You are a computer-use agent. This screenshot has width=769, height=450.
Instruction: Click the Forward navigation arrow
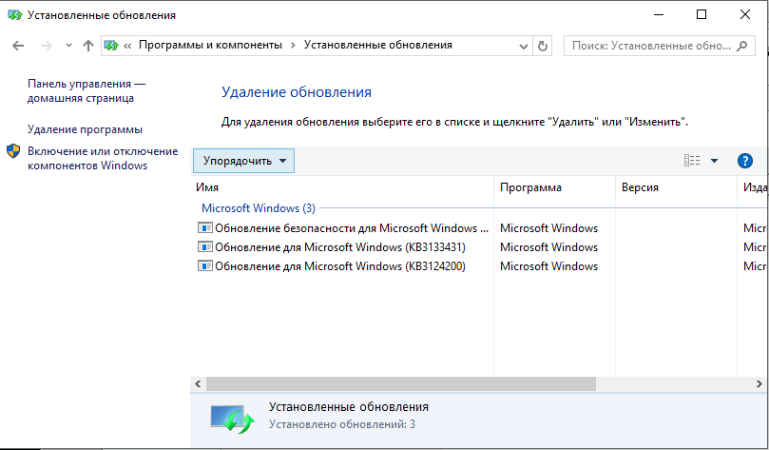pyautogui.click(x=45, y=46)
